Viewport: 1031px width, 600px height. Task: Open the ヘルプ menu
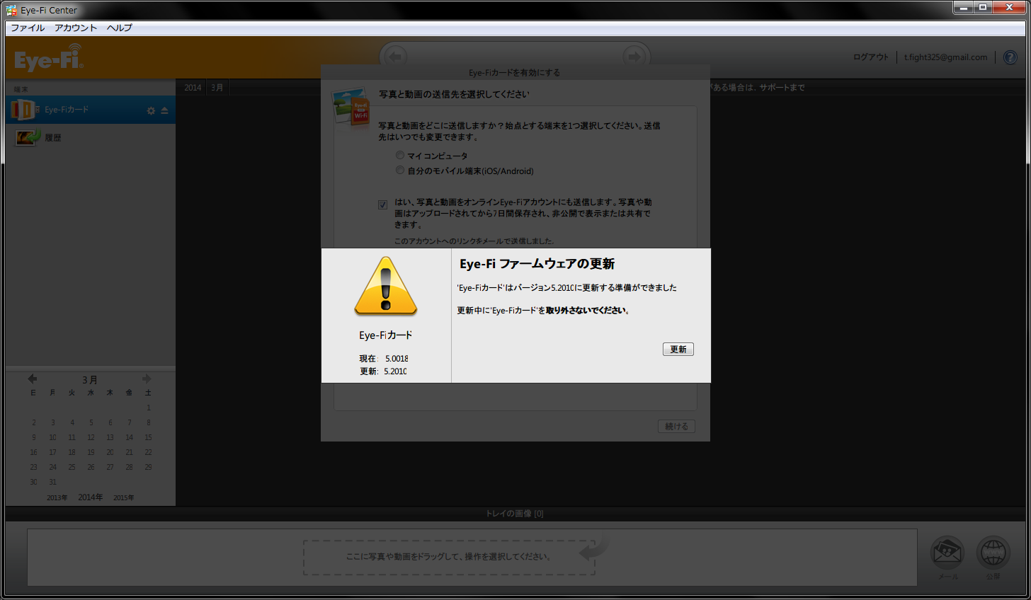120,28
